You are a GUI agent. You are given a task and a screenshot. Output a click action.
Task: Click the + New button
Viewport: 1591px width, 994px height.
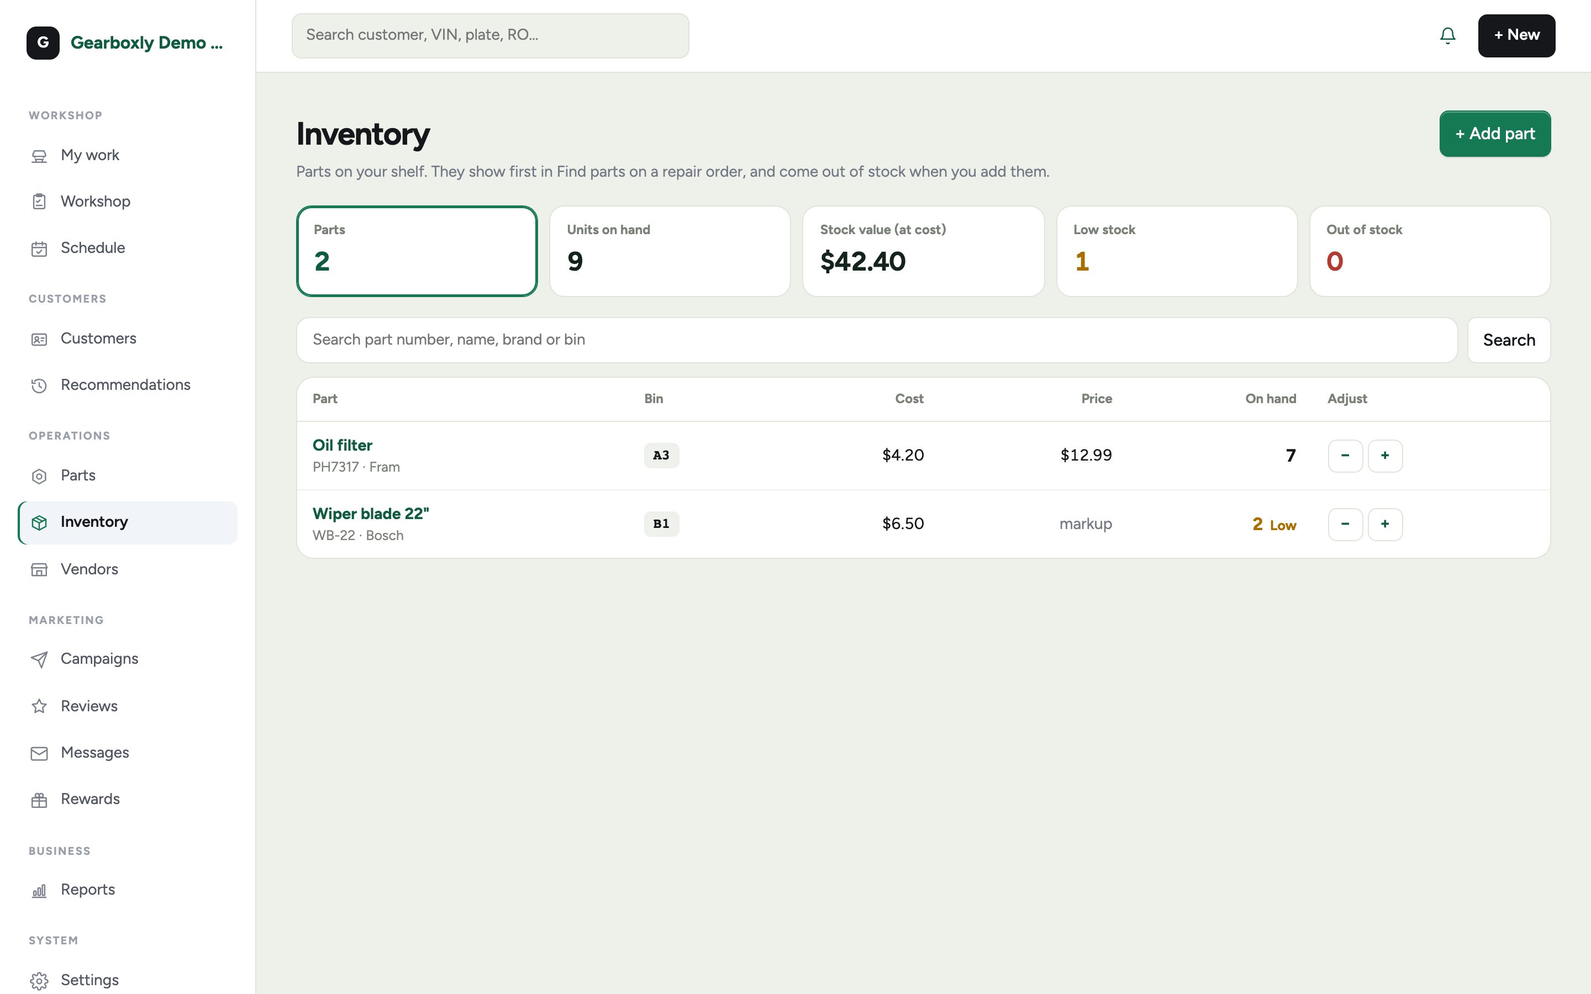click(1516, 35)
